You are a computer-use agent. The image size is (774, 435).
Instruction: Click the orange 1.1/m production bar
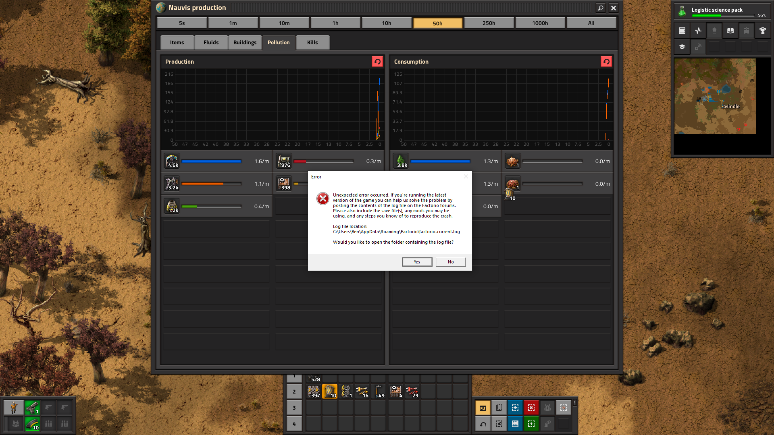point(211,184)
